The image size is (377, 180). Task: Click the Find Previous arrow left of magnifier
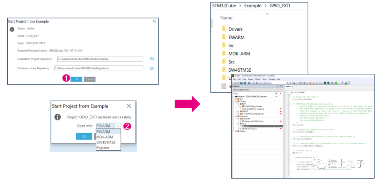pyautogui.click(x=290, y=83)
